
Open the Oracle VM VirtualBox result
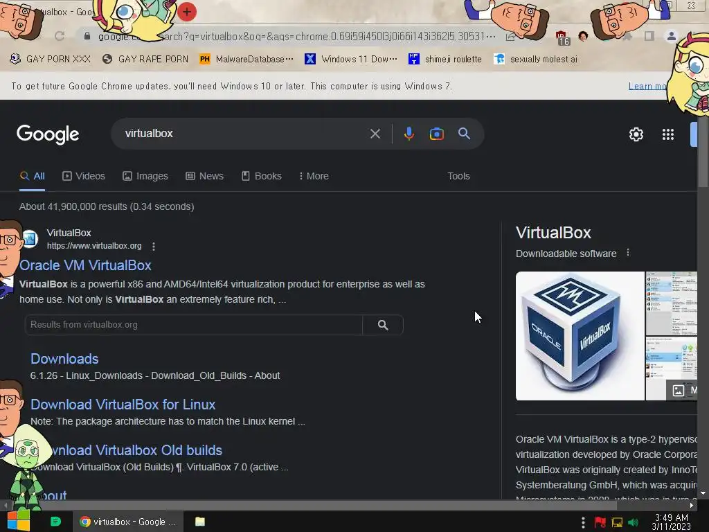point(85,265)
